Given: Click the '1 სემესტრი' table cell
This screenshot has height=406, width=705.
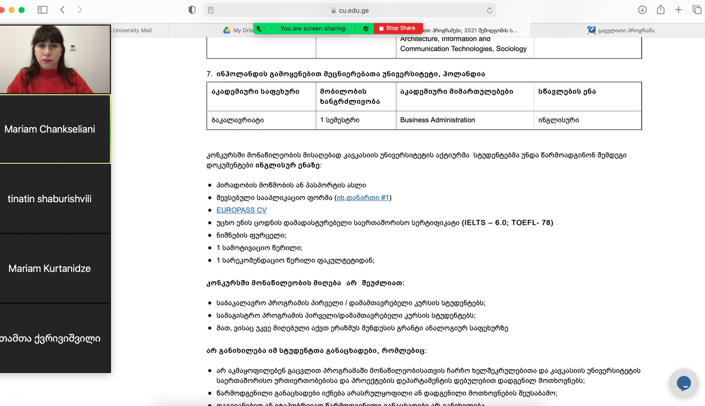Looking at the screenshot, I should click(356, 120).
